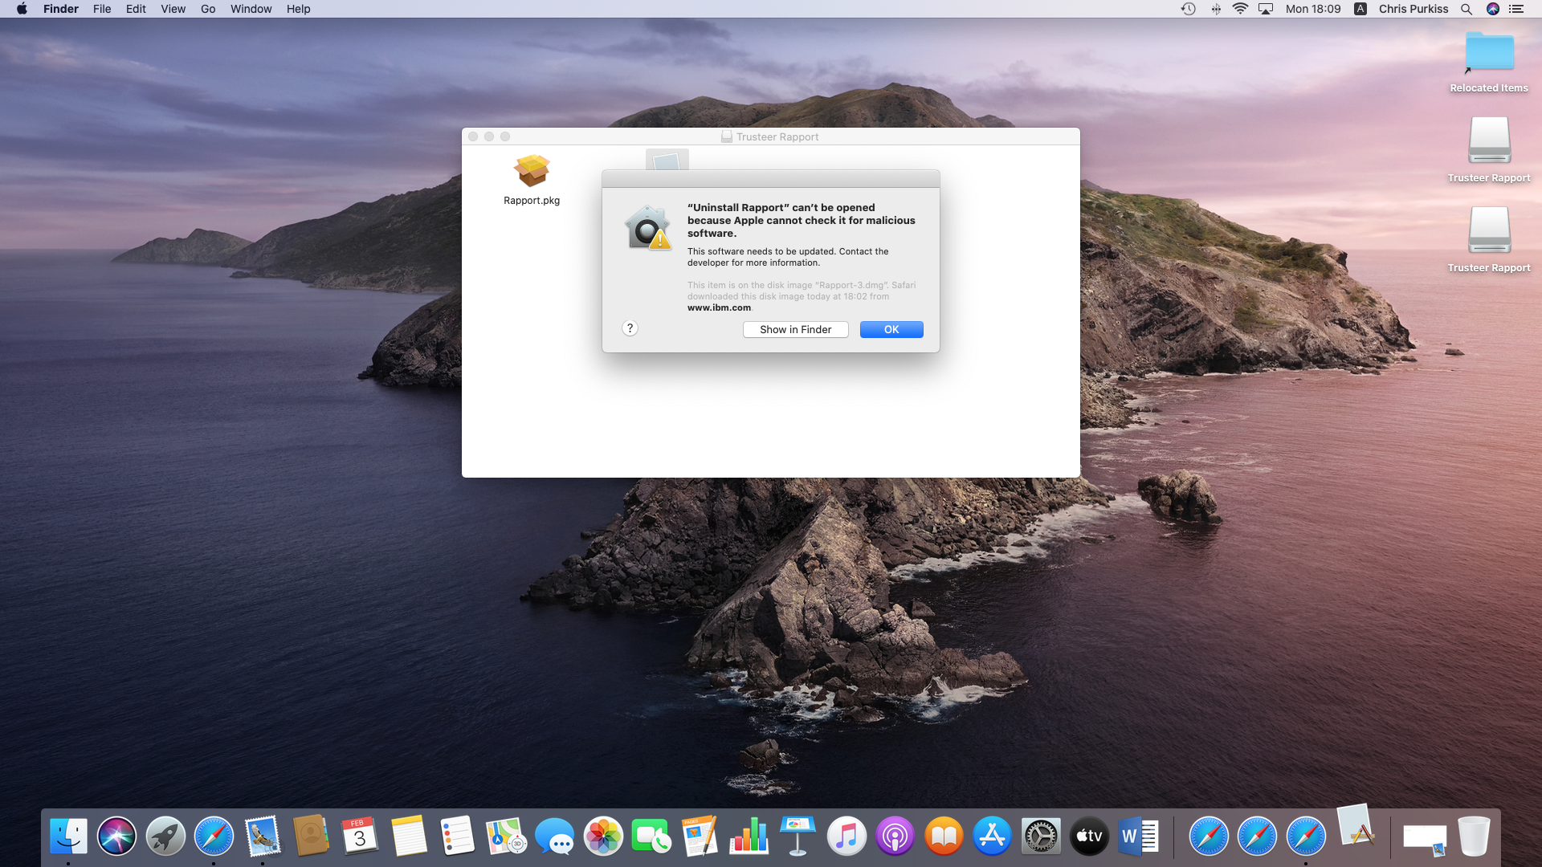
Task: Open the Go menu
Action: 208,9
